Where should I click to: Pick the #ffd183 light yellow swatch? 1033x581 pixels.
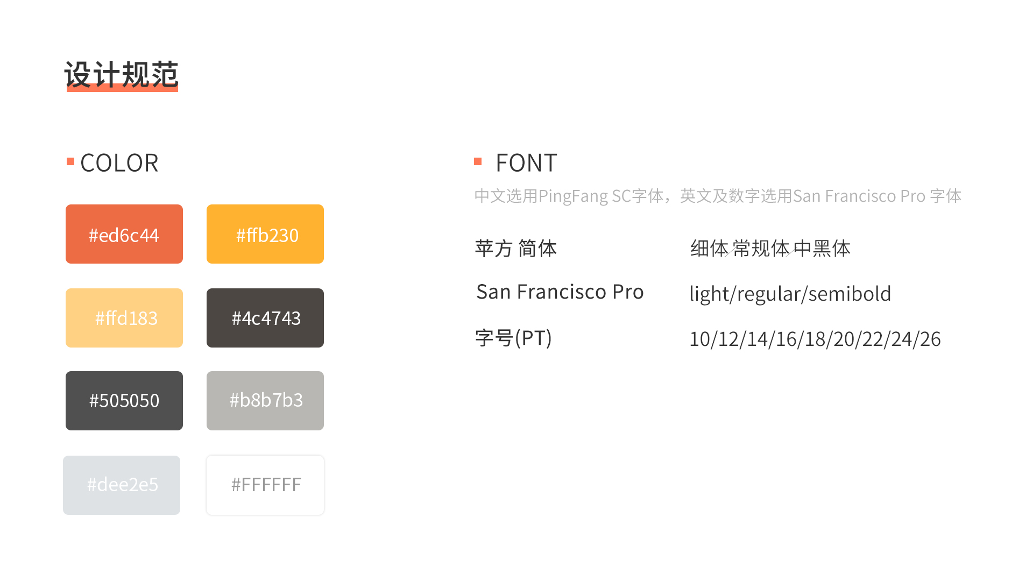pyautogui.click(x=124, y=318)
